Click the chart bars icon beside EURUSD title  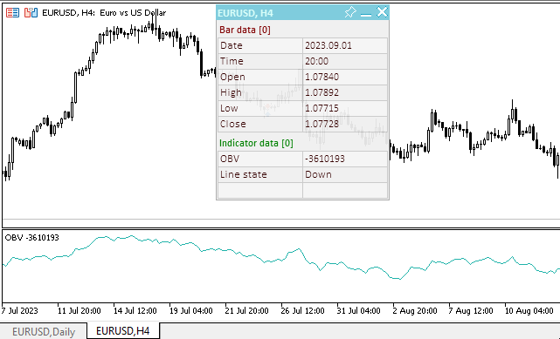point(31,13)
